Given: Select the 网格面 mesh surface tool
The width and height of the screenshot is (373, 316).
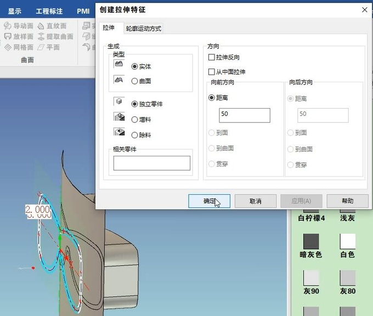Looking at the screenshot, I should tap(19, 47).
